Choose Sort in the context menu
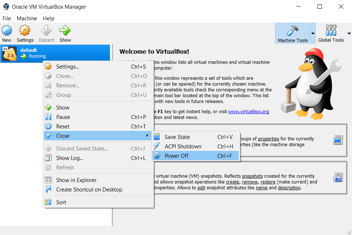Image resolution: width=352 pixels, height=235 pixels. coord(98,202)
